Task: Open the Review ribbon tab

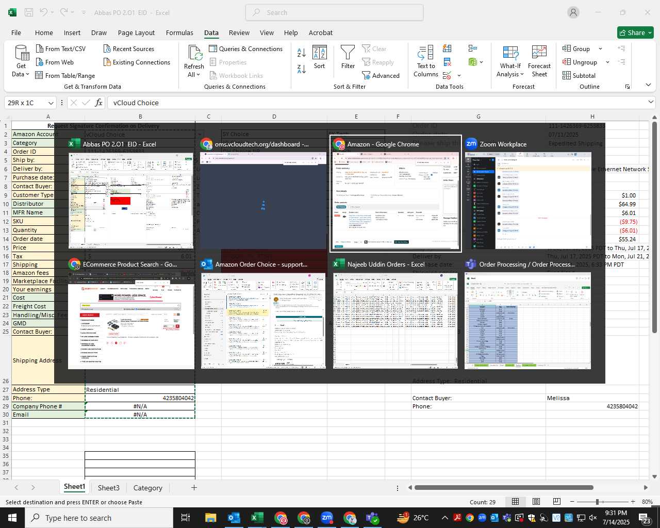Action: (x=239, y=32)
